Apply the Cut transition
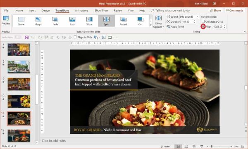Viewport: 248px width, 149px height. click(x=140, y=21)
